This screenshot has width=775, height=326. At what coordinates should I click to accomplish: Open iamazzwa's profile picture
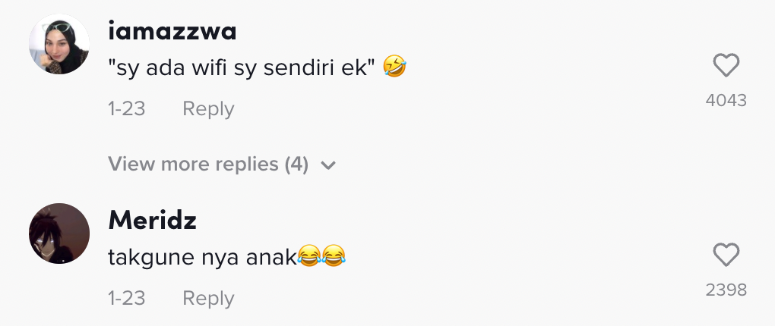[x=59, y=45]
